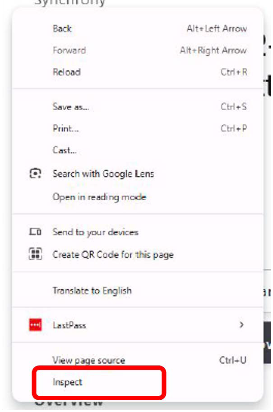
Task: Choose Create QR Code for this page
Action: point(113,254)
